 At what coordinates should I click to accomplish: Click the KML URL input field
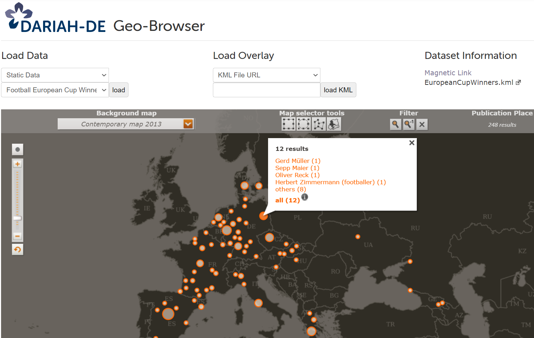tap(266, 90)
